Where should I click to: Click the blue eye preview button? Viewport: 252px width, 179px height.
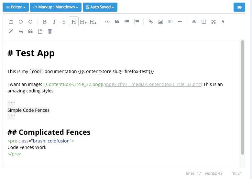[x=239, y=7]
